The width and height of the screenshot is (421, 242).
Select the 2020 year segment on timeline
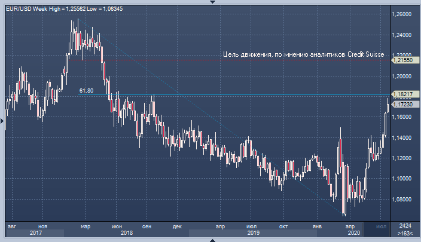[x=353, y=233]
